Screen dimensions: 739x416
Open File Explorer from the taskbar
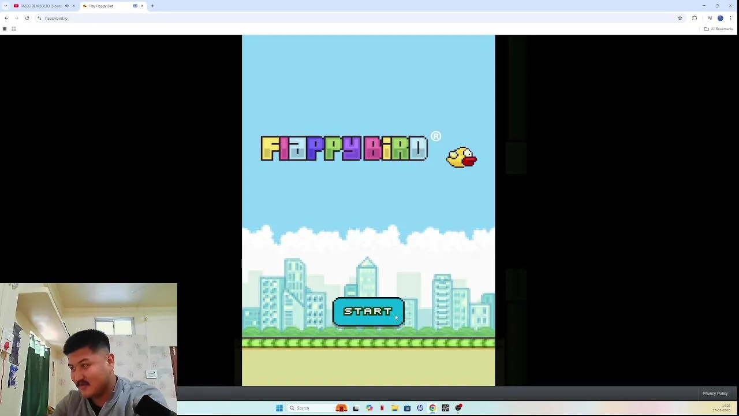(x=394, y=408)
